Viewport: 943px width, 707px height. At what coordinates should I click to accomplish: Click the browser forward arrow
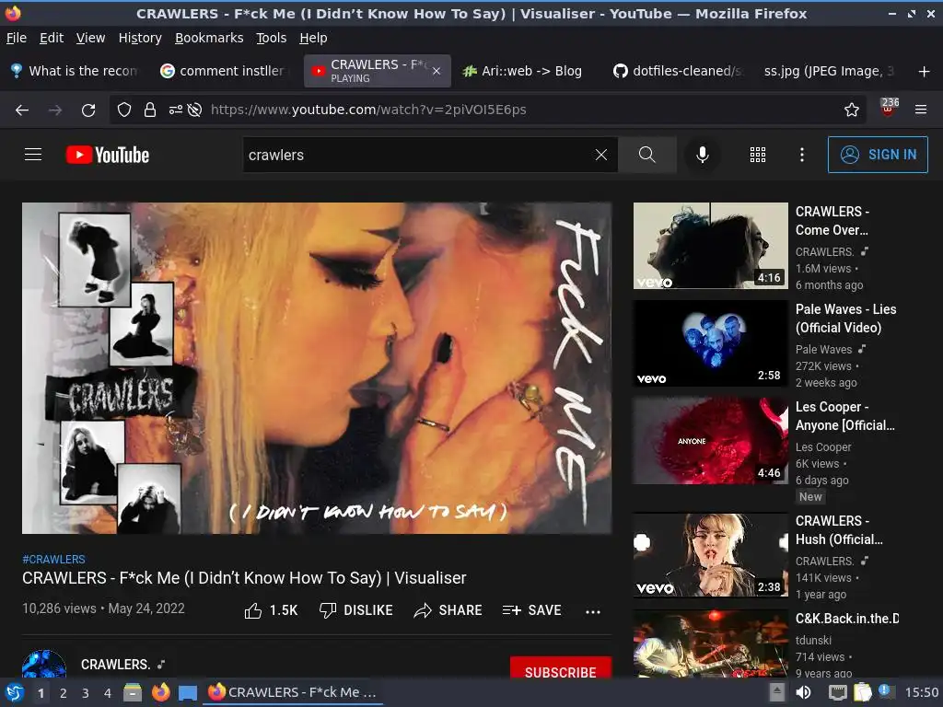tap(55, 110)
